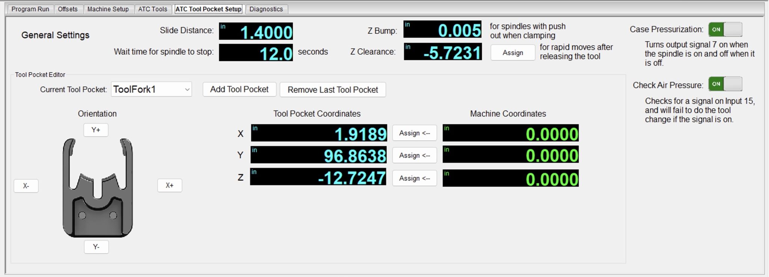Viewport: 769px width, 277px height.
Task: Assign machine X coordinate to pocket
Action: tap(414, 133)
